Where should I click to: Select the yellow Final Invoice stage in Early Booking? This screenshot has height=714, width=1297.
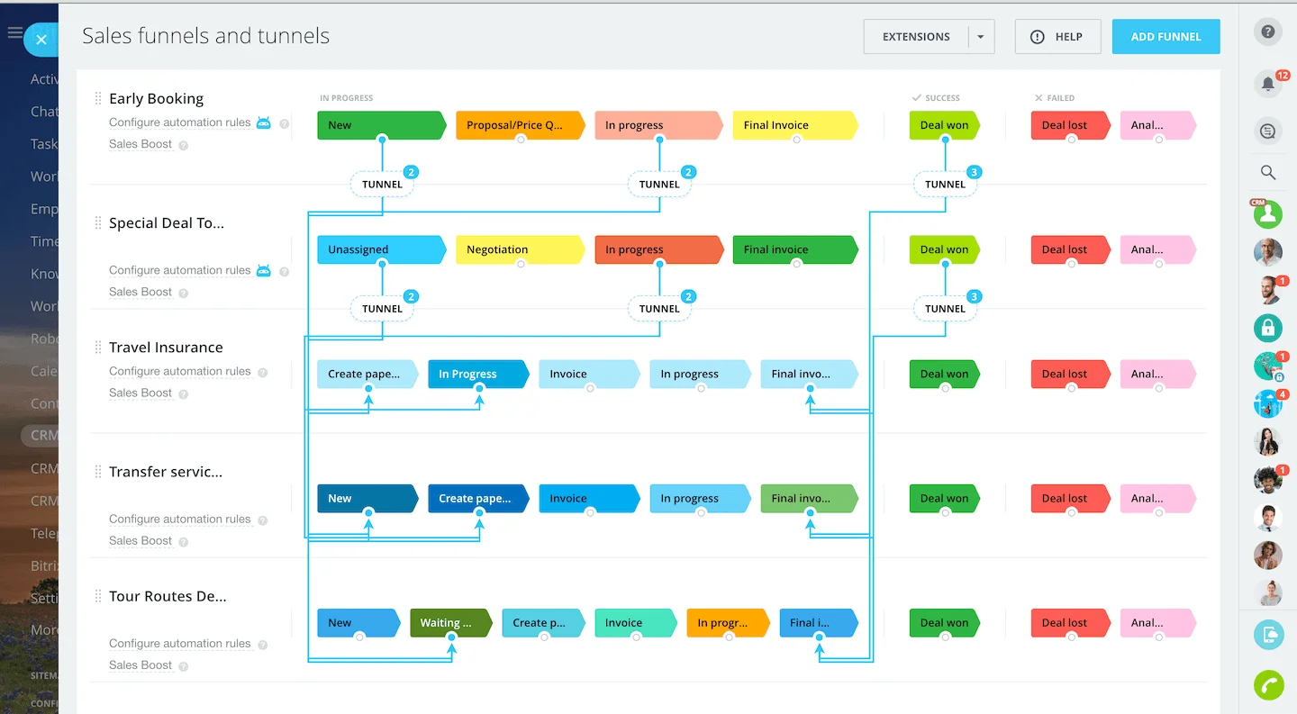click(794, 125)
